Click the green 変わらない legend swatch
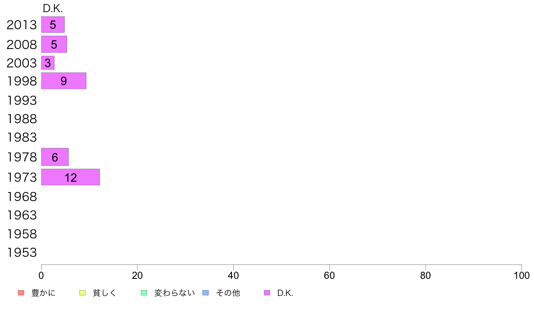Screen dimensions: 534x331 coord(144,293)
